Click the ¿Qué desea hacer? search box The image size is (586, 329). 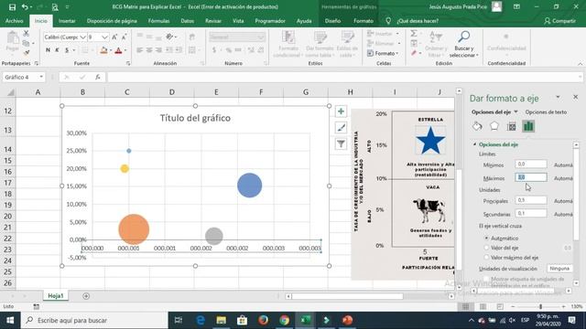[418, 21]
